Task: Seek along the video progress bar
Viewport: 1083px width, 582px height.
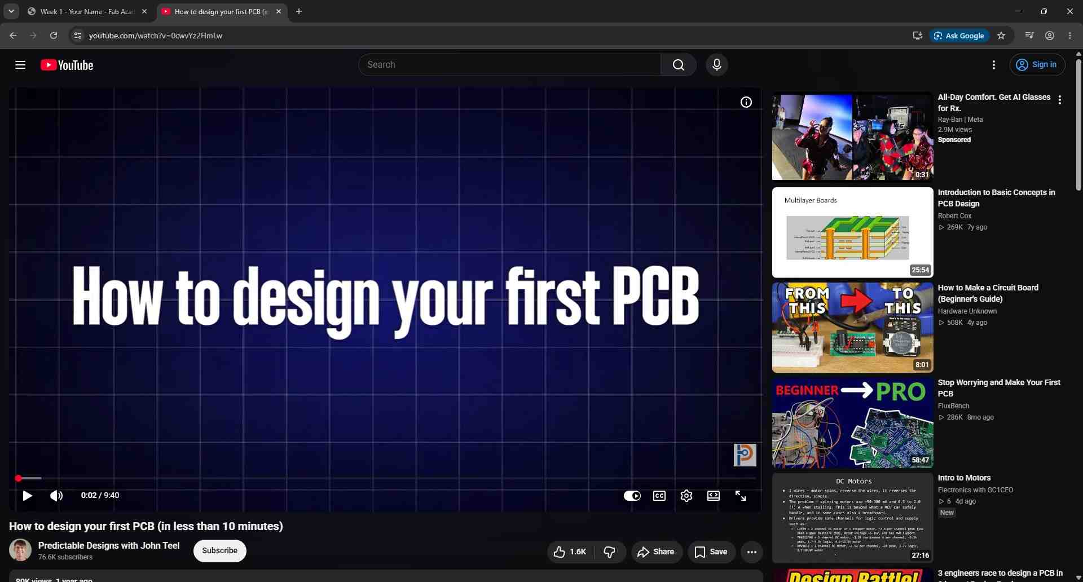Action: 385,478
